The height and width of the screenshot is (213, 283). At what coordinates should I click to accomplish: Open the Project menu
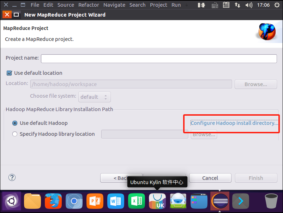pyautogui.click(x=158, y=5)
